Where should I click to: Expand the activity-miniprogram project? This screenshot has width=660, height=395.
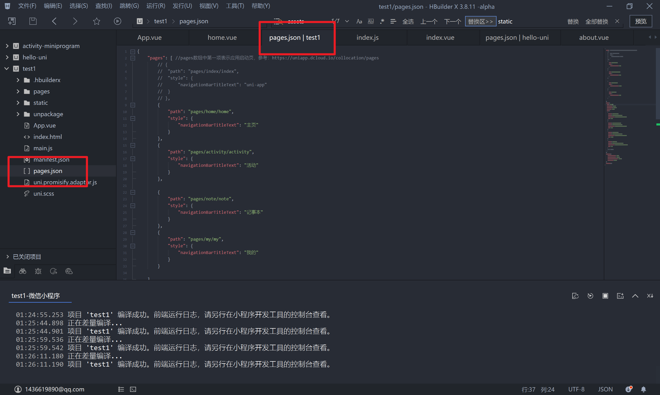(x=7, y=46)
